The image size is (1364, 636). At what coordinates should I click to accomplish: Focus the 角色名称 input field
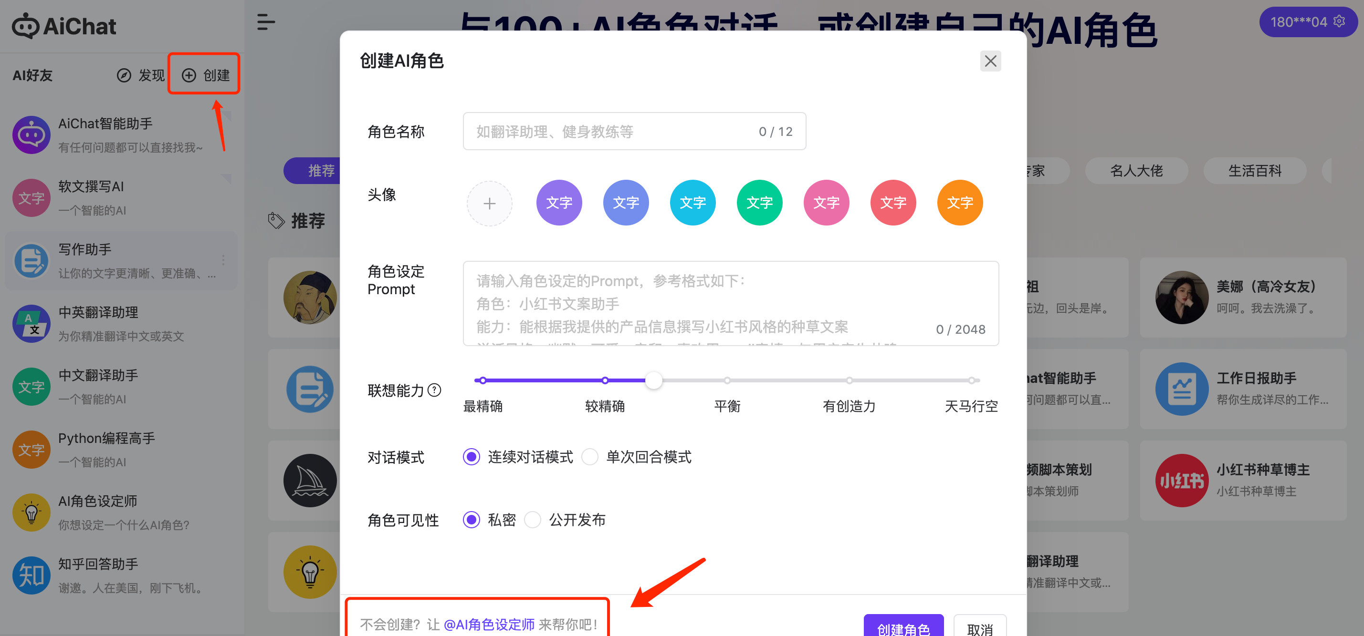pyautogui.click(x=609, y=132)
